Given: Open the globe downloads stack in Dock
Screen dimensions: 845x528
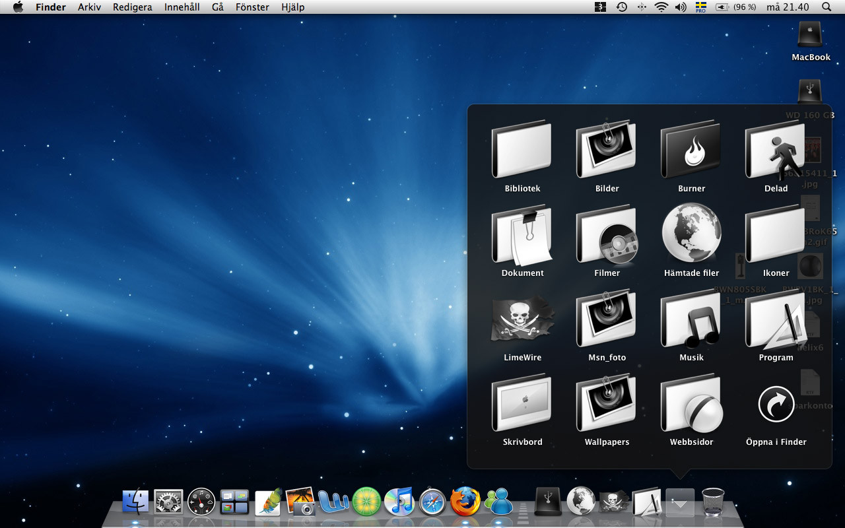Looking at the screenshot, I should tap(581, 502).
